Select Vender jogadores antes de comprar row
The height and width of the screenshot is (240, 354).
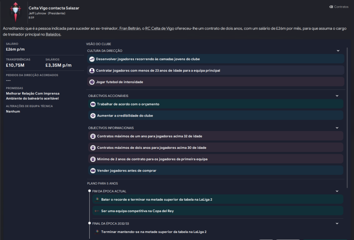coord(215,170)
